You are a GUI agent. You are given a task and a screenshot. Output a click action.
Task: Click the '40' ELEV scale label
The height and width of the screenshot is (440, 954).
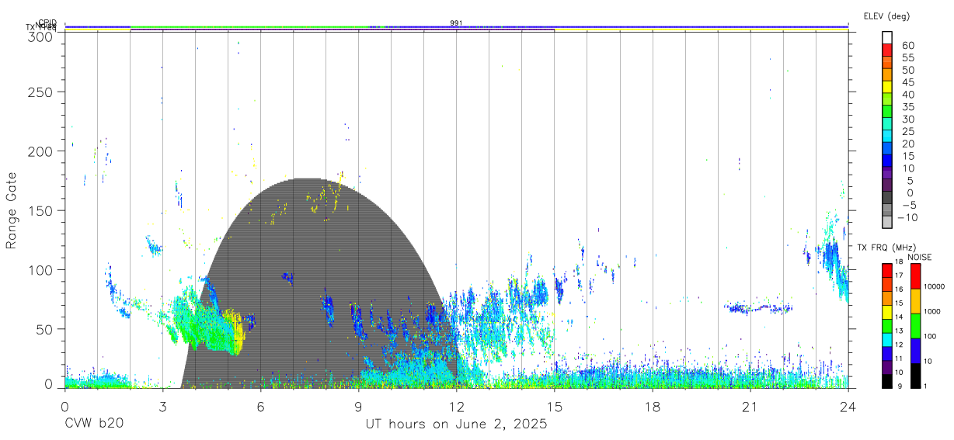click(x=907, y=95)
